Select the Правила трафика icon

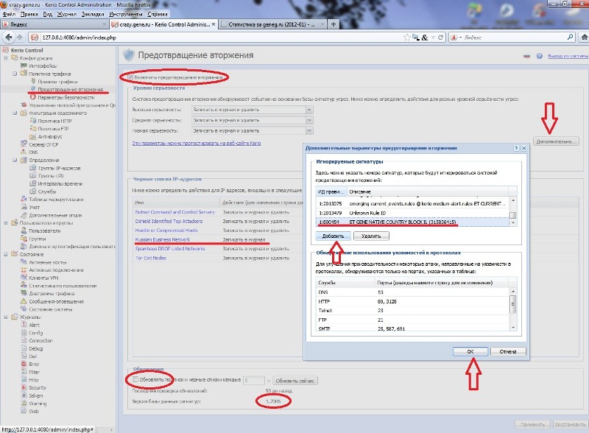pos(33,81)
